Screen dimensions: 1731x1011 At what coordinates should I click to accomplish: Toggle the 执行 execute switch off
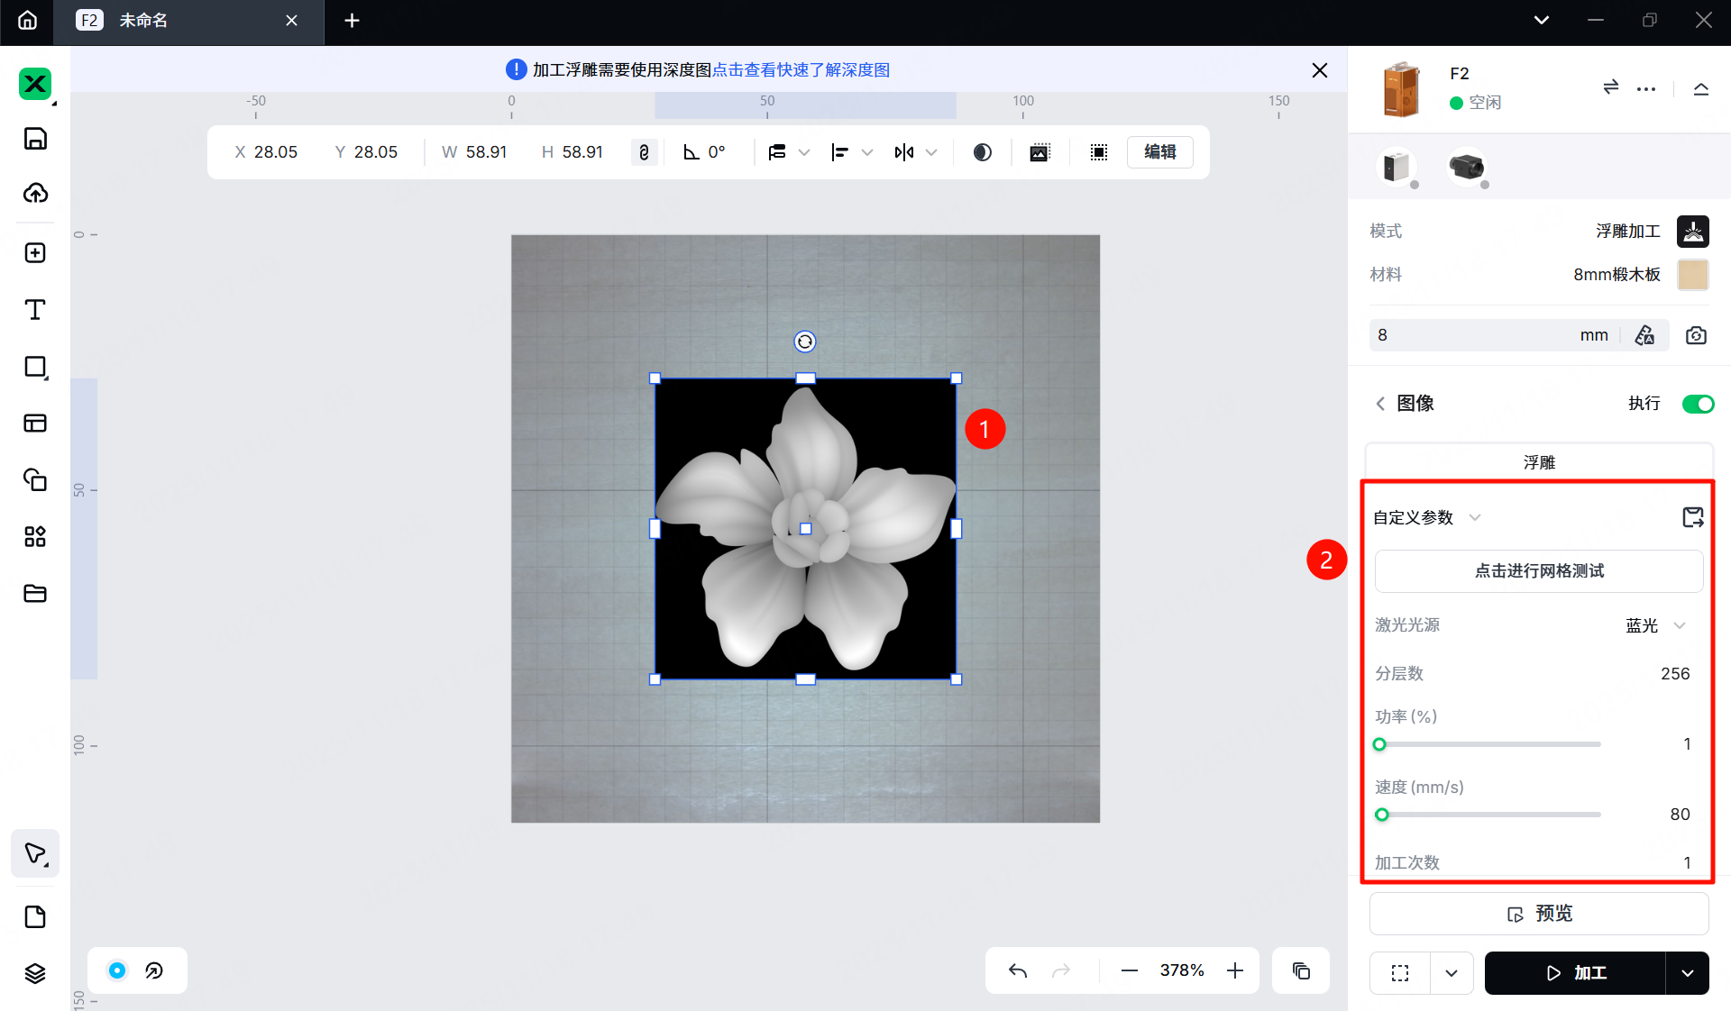pos(1698,404)
